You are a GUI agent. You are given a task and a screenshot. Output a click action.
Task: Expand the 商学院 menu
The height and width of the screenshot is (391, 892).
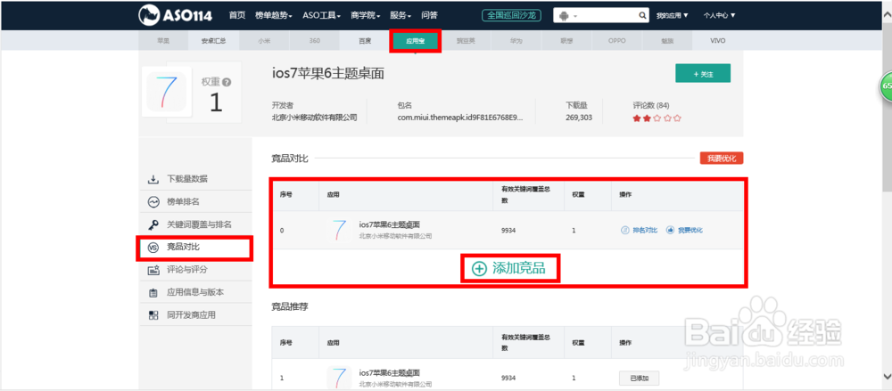click(365, 15)
